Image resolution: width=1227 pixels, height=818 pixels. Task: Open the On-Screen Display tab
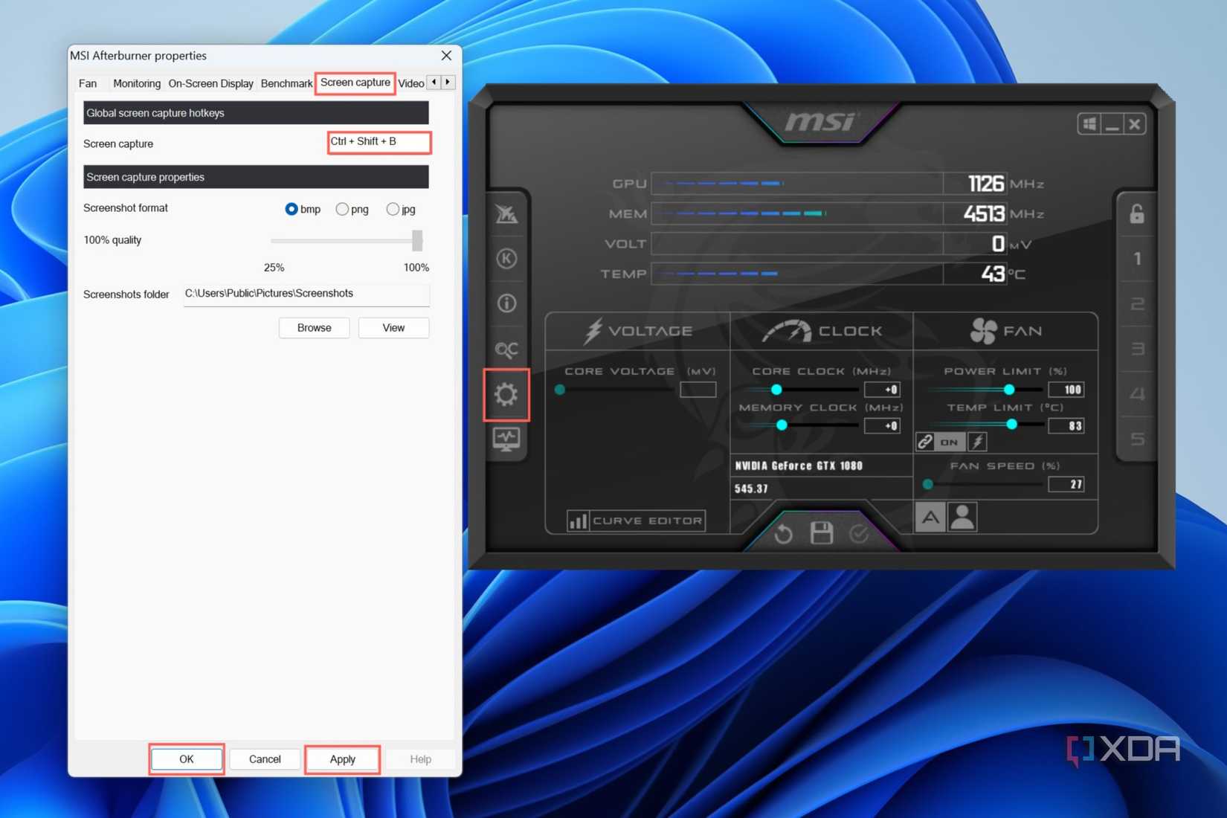pos(211,83)
